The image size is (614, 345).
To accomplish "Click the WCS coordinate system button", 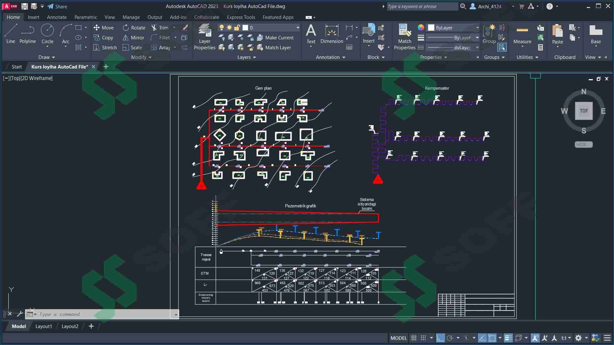I will point(584,144).
